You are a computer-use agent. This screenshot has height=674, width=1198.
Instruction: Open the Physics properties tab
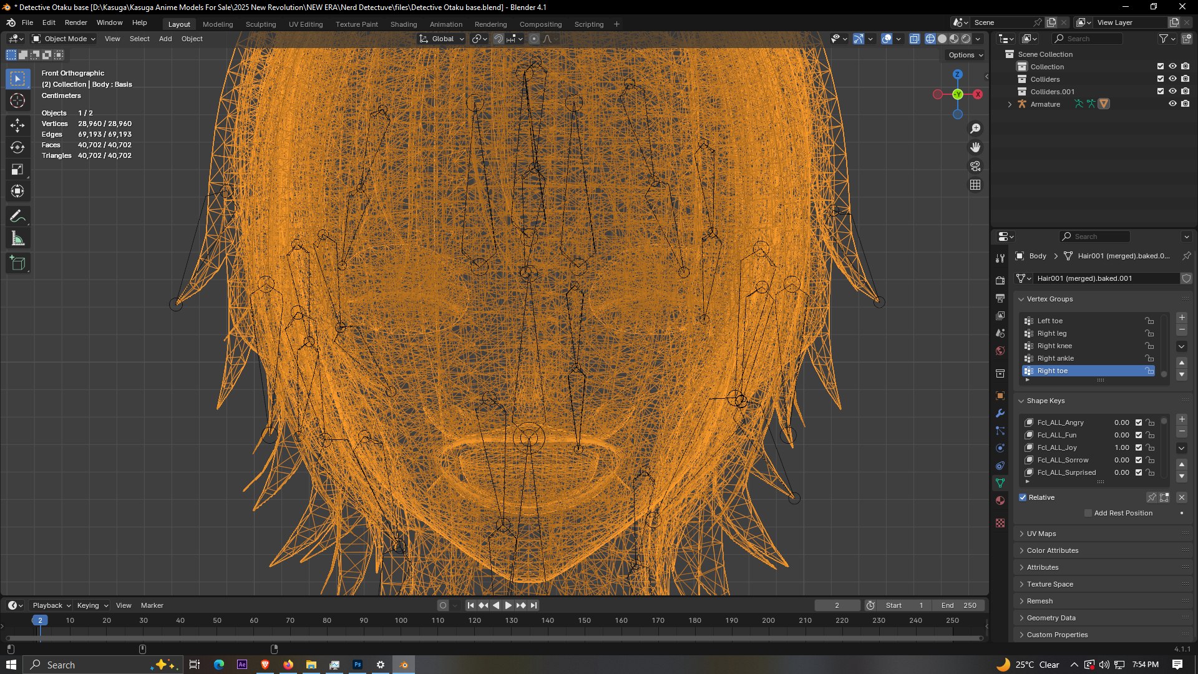click(1000, 448)
